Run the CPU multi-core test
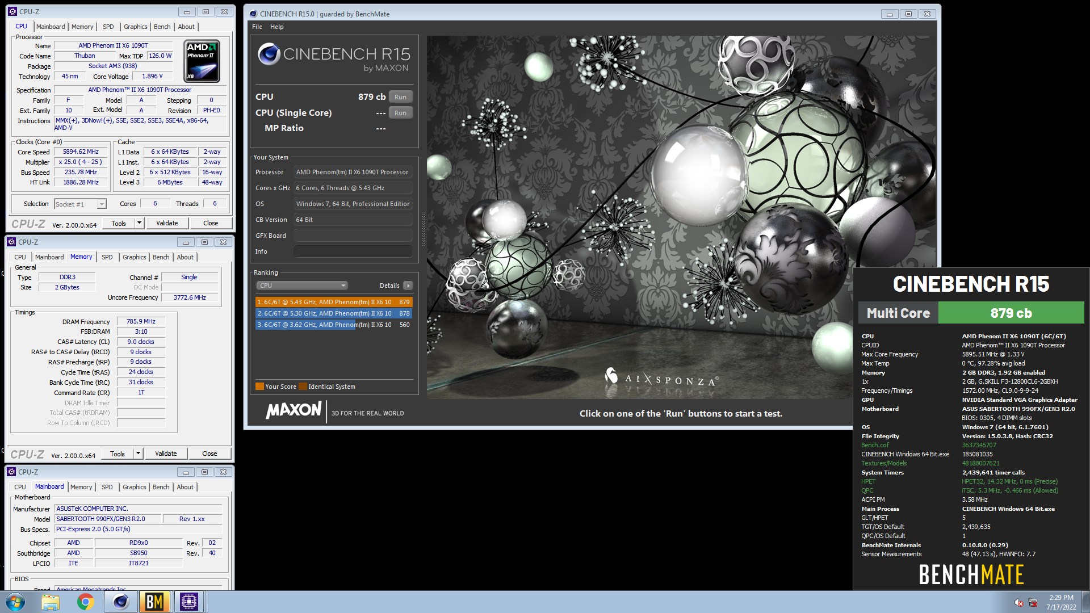The height and width of the screenshot is (613, 1090). click(400, 97)
